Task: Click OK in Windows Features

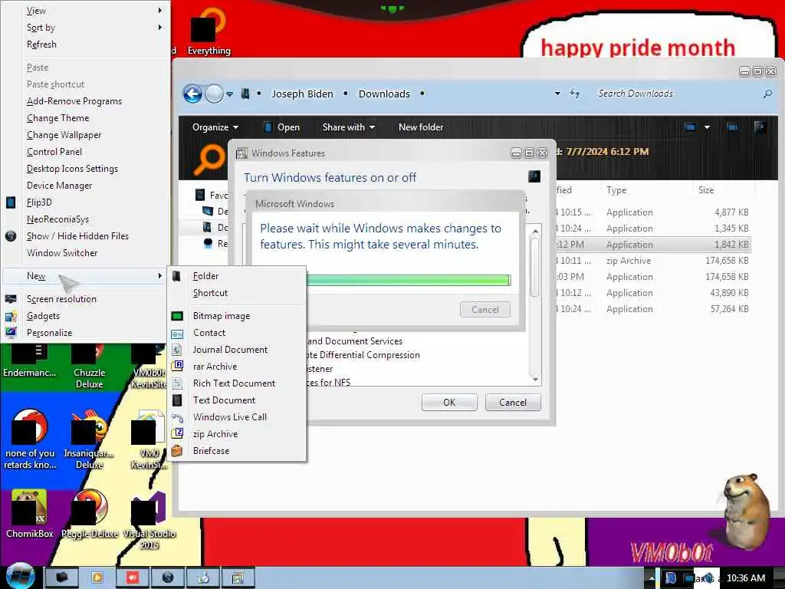Action: (x=449, y=402)
